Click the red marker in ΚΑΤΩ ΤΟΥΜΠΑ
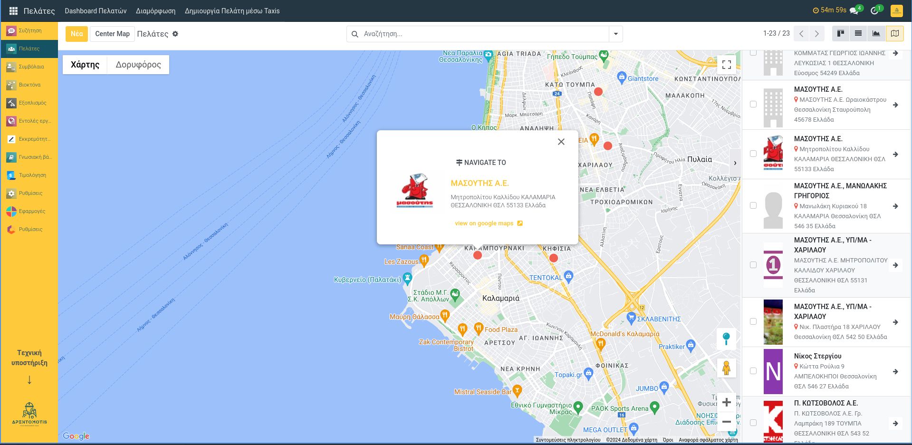The image size is (912, 445). coord(598,91)
